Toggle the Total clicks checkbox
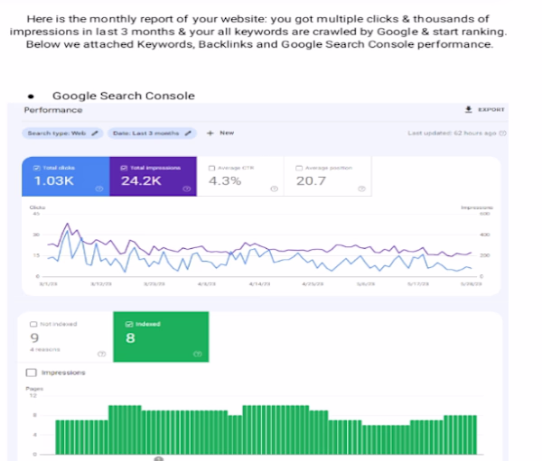 (36, 168)
